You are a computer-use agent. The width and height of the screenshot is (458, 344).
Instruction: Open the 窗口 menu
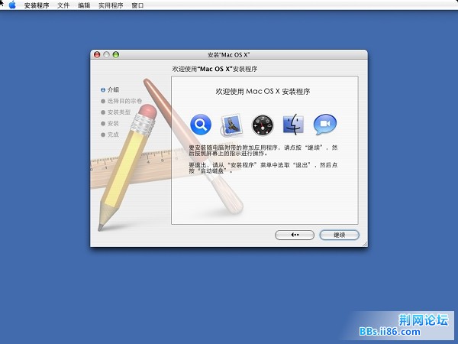coord(137,5)
